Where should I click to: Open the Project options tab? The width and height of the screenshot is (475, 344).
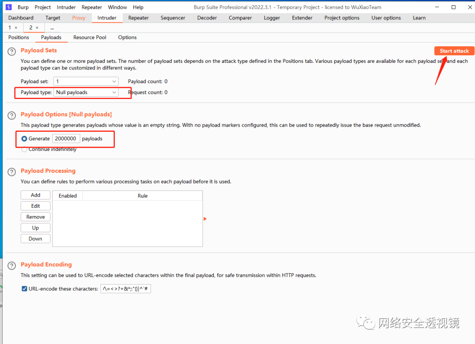click(x=342, y=18)
